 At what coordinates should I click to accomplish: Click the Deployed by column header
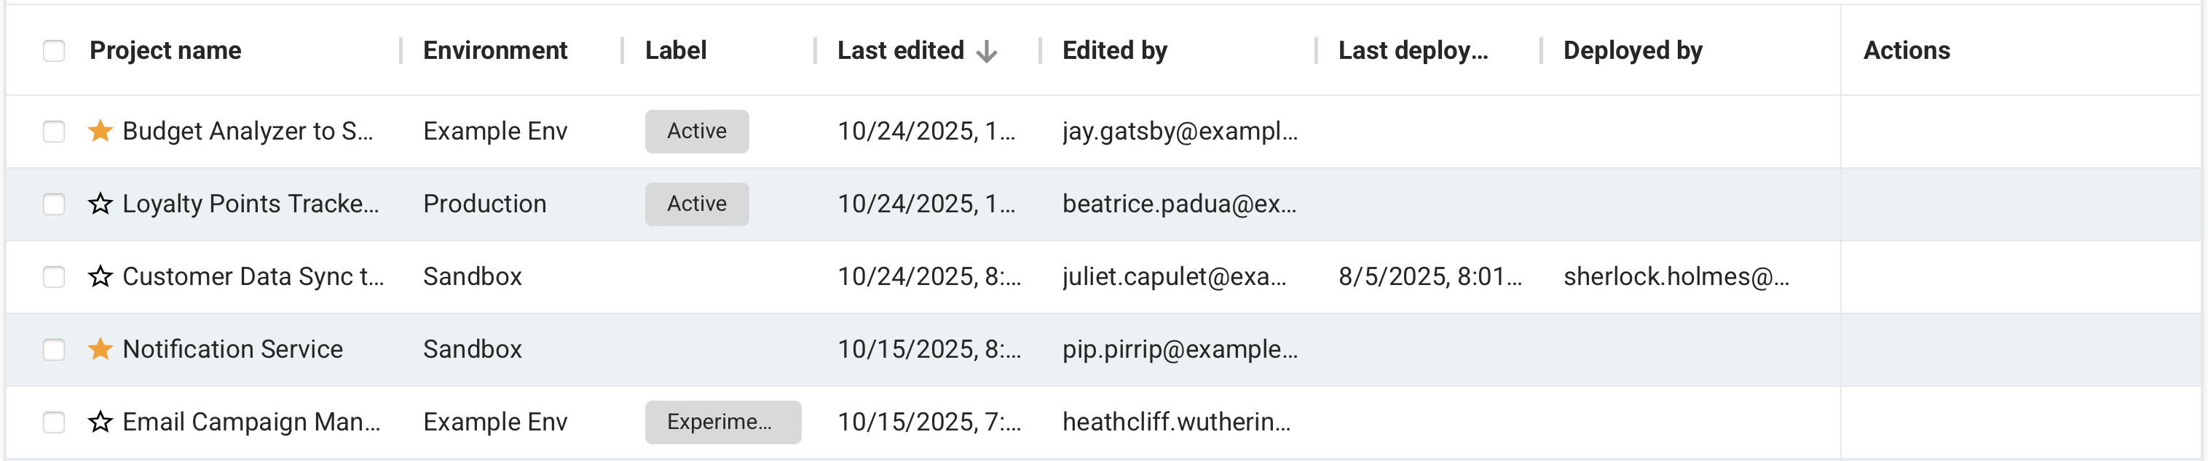tap(1632, 50)
